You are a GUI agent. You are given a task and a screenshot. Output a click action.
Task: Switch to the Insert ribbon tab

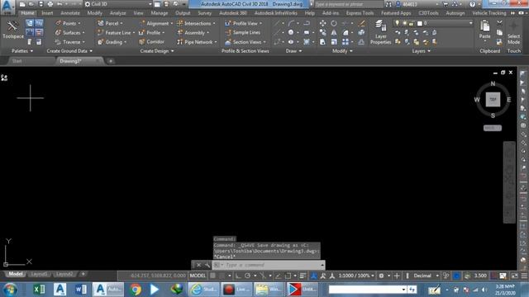click(47, 13)
